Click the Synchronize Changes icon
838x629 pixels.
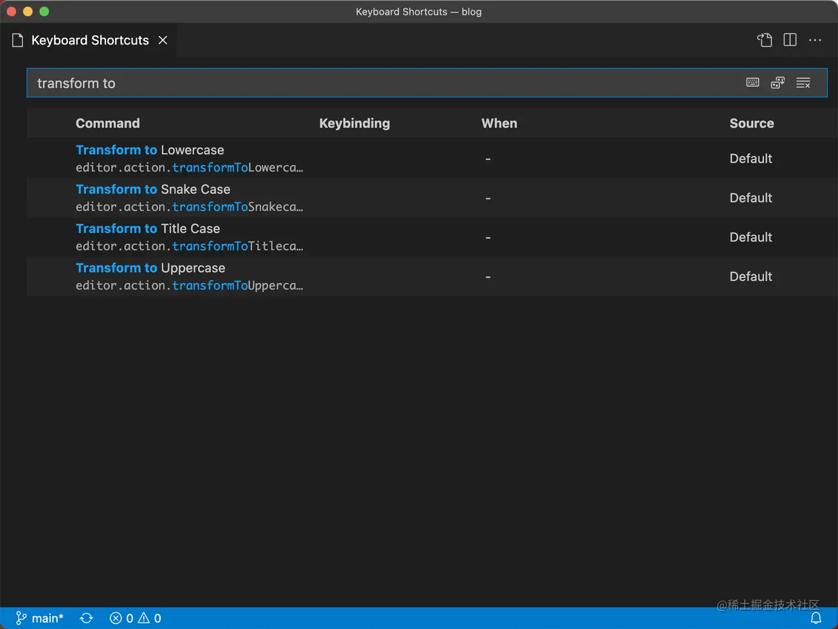click(86, 618)
